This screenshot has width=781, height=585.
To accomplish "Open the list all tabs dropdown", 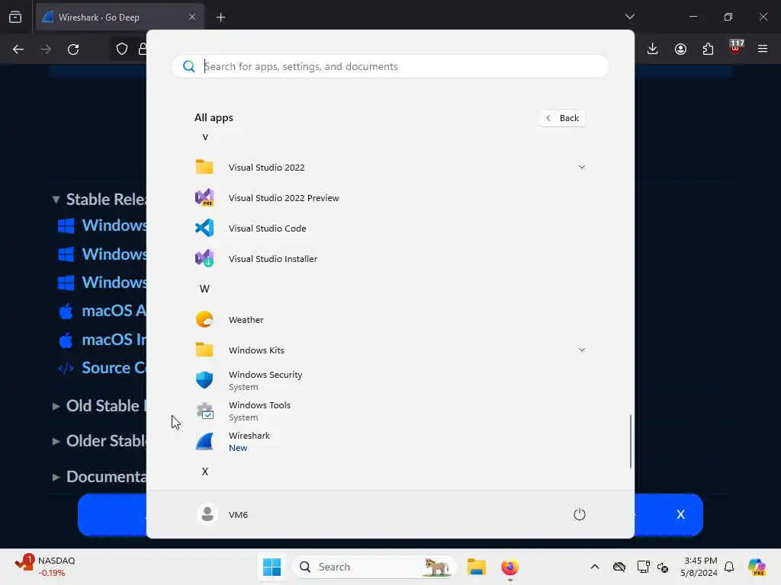I will coord(629,17).
